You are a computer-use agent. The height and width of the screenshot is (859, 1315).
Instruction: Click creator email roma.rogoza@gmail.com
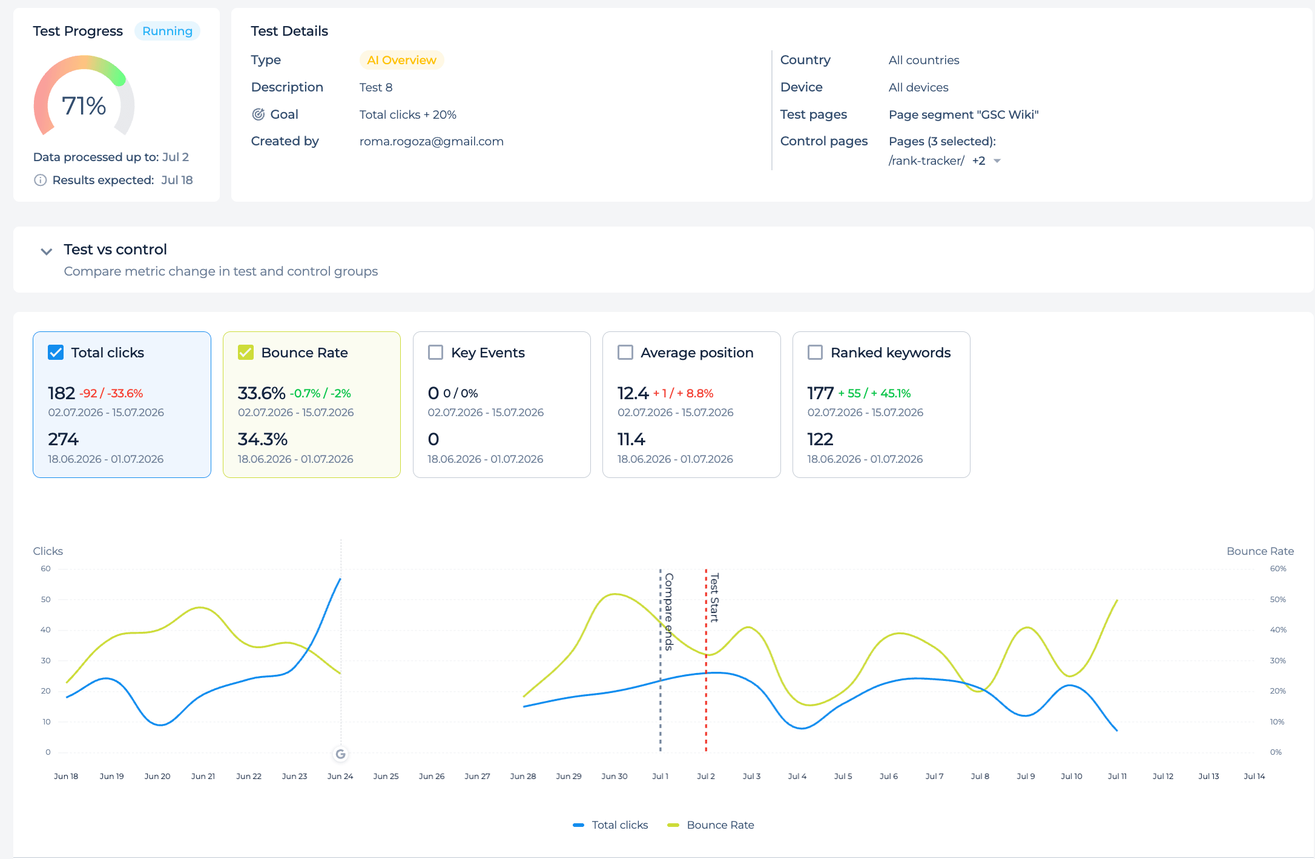point(432,141)
